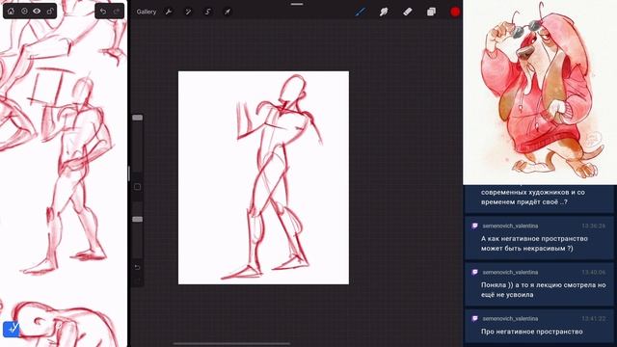Select the Transform arrow tool
The height and width of the screenshot is (347, 617).
pyautogui.click(x=228, y=12)
